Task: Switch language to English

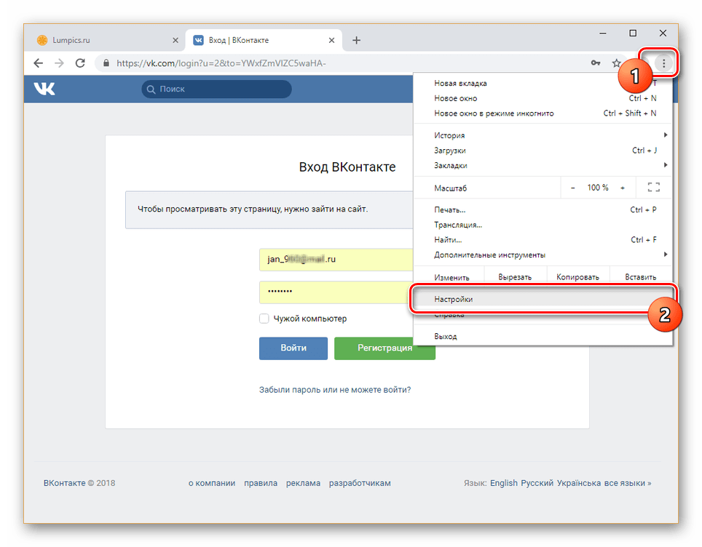Action: click(x=504, y=483)
